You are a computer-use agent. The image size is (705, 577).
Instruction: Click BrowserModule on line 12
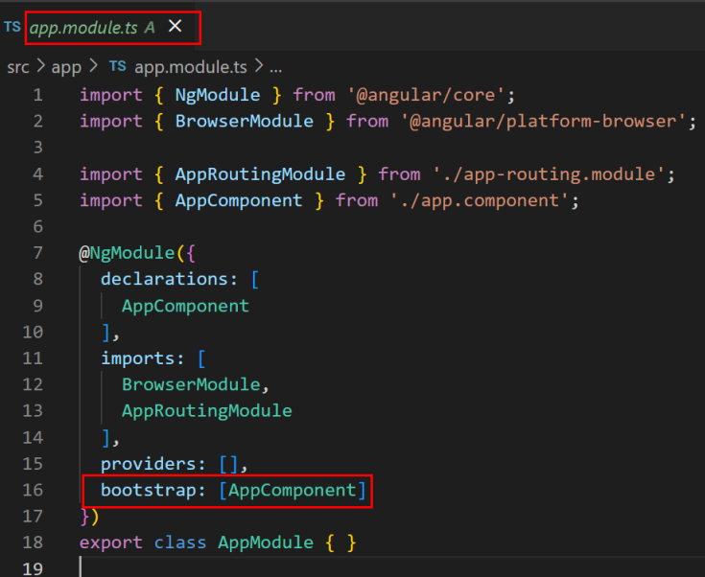click(x=191, y=384)
